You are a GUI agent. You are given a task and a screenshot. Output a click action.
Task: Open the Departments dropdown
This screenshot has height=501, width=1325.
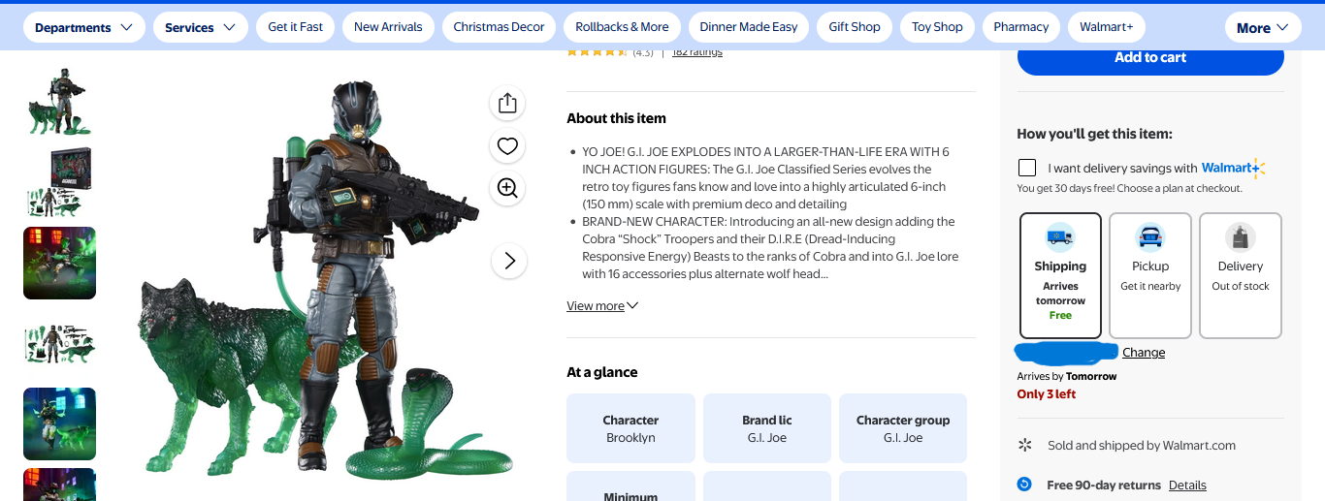click(83, 27)
